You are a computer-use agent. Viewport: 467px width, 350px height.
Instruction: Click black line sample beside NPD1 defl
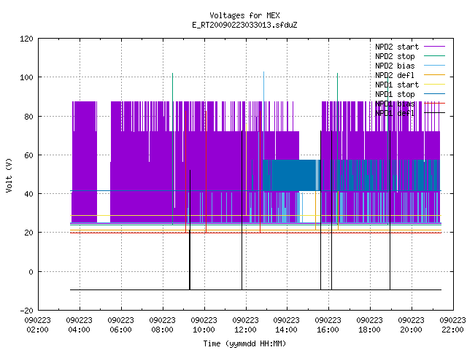pyautogui.click(x=435, y=113)
